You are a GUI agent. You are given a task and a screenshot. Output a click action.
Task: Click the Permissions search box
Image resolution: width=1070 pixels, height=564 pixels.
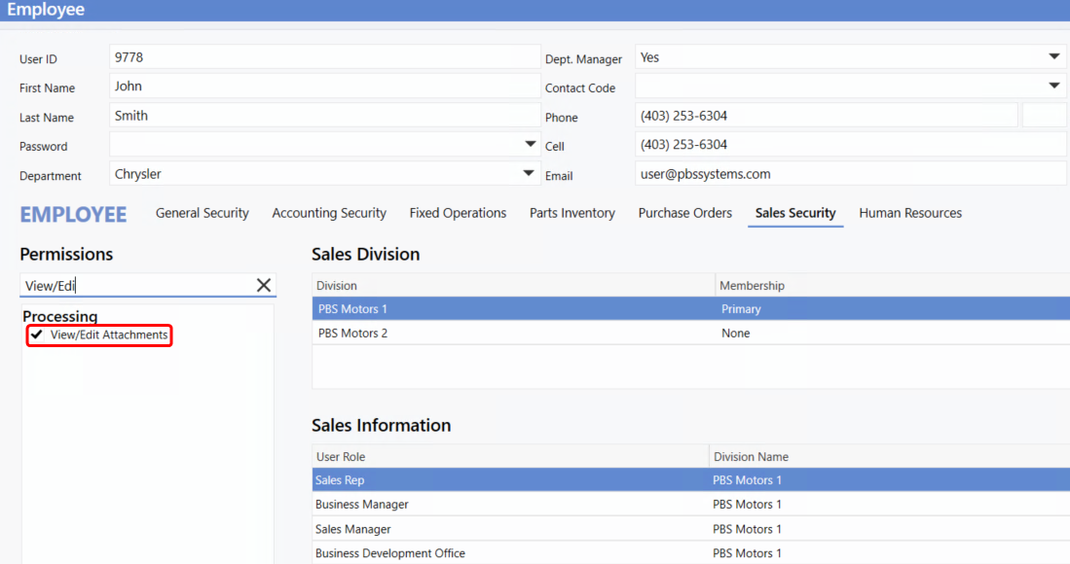click(134, 285)
